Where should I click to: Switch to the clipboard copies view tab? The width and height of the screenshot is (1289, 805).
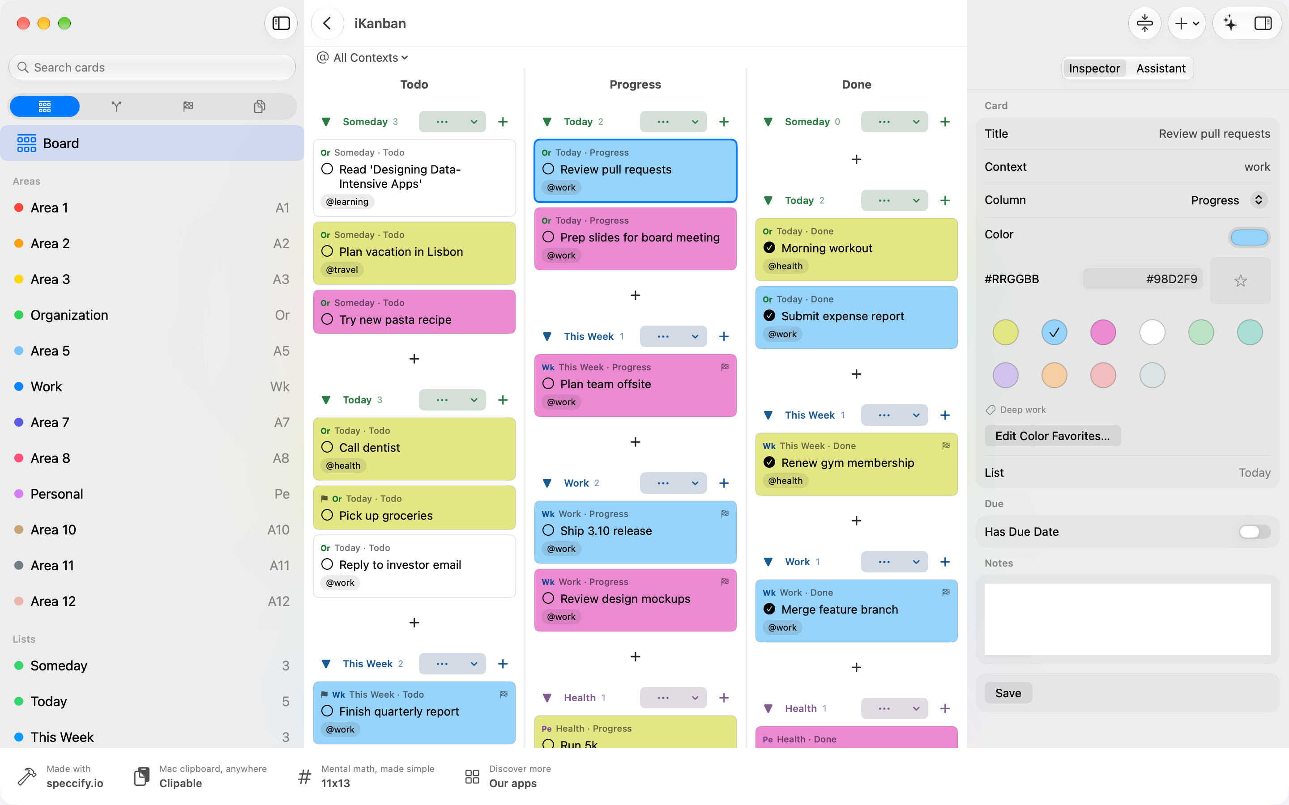point(260,106)
